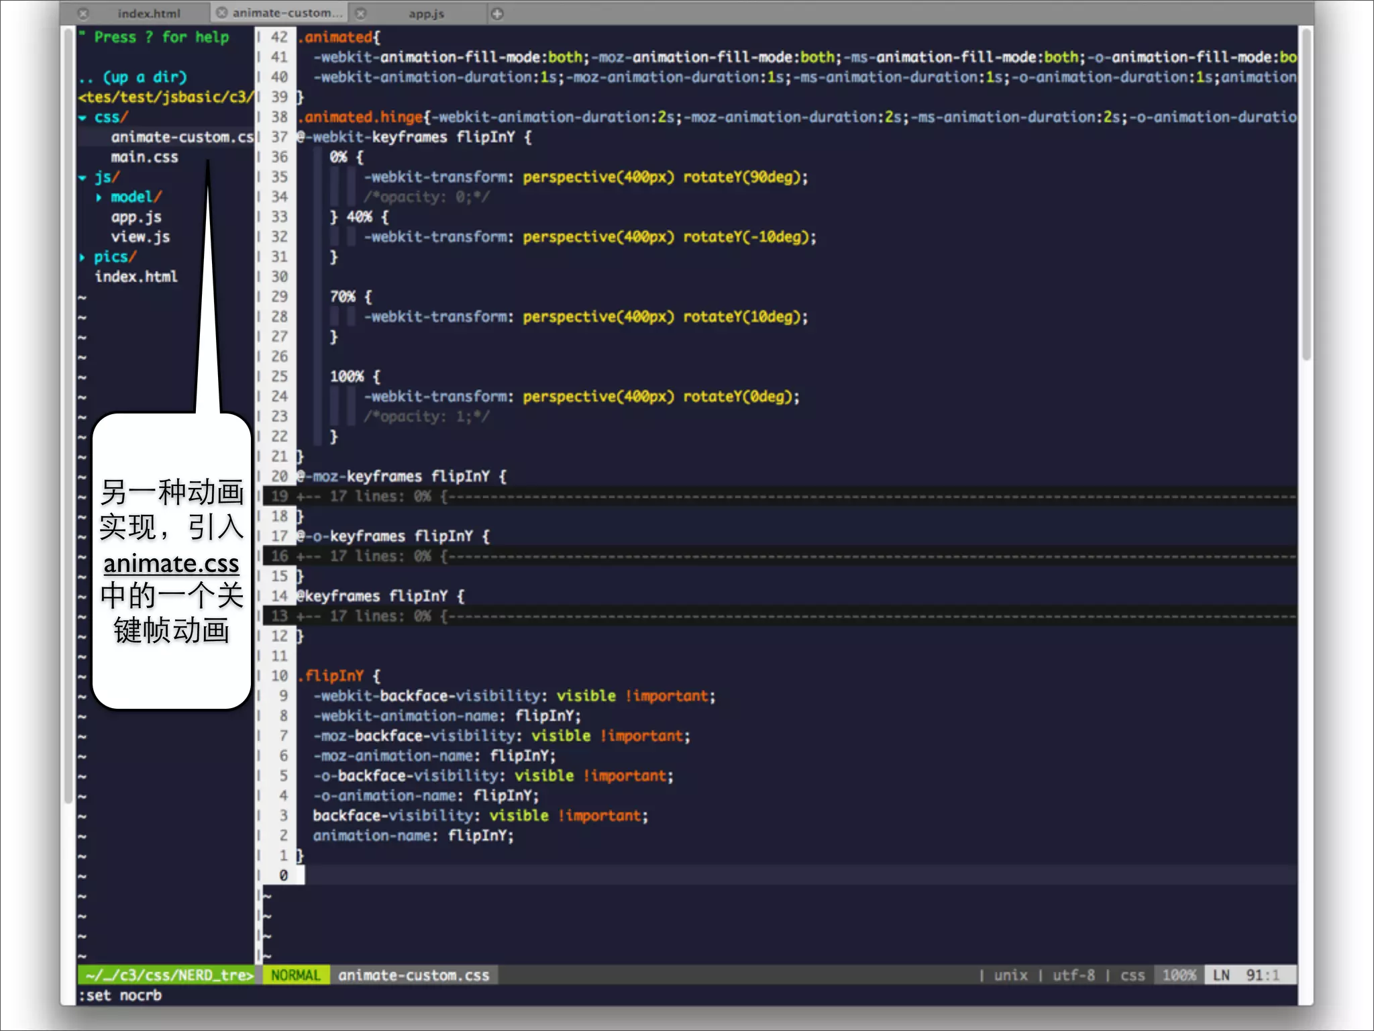
Task: Switch to the index.html tab
Action: click(x=149, y=13)
